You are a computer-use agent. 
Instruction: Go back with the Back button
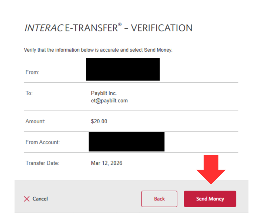coord(159,199)
